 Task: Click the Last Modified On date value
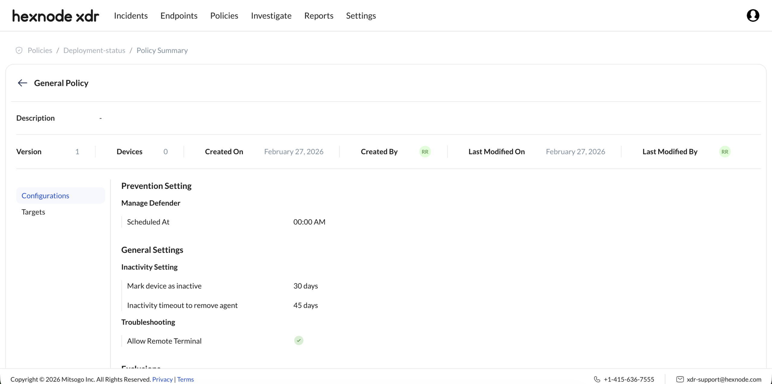575,152
